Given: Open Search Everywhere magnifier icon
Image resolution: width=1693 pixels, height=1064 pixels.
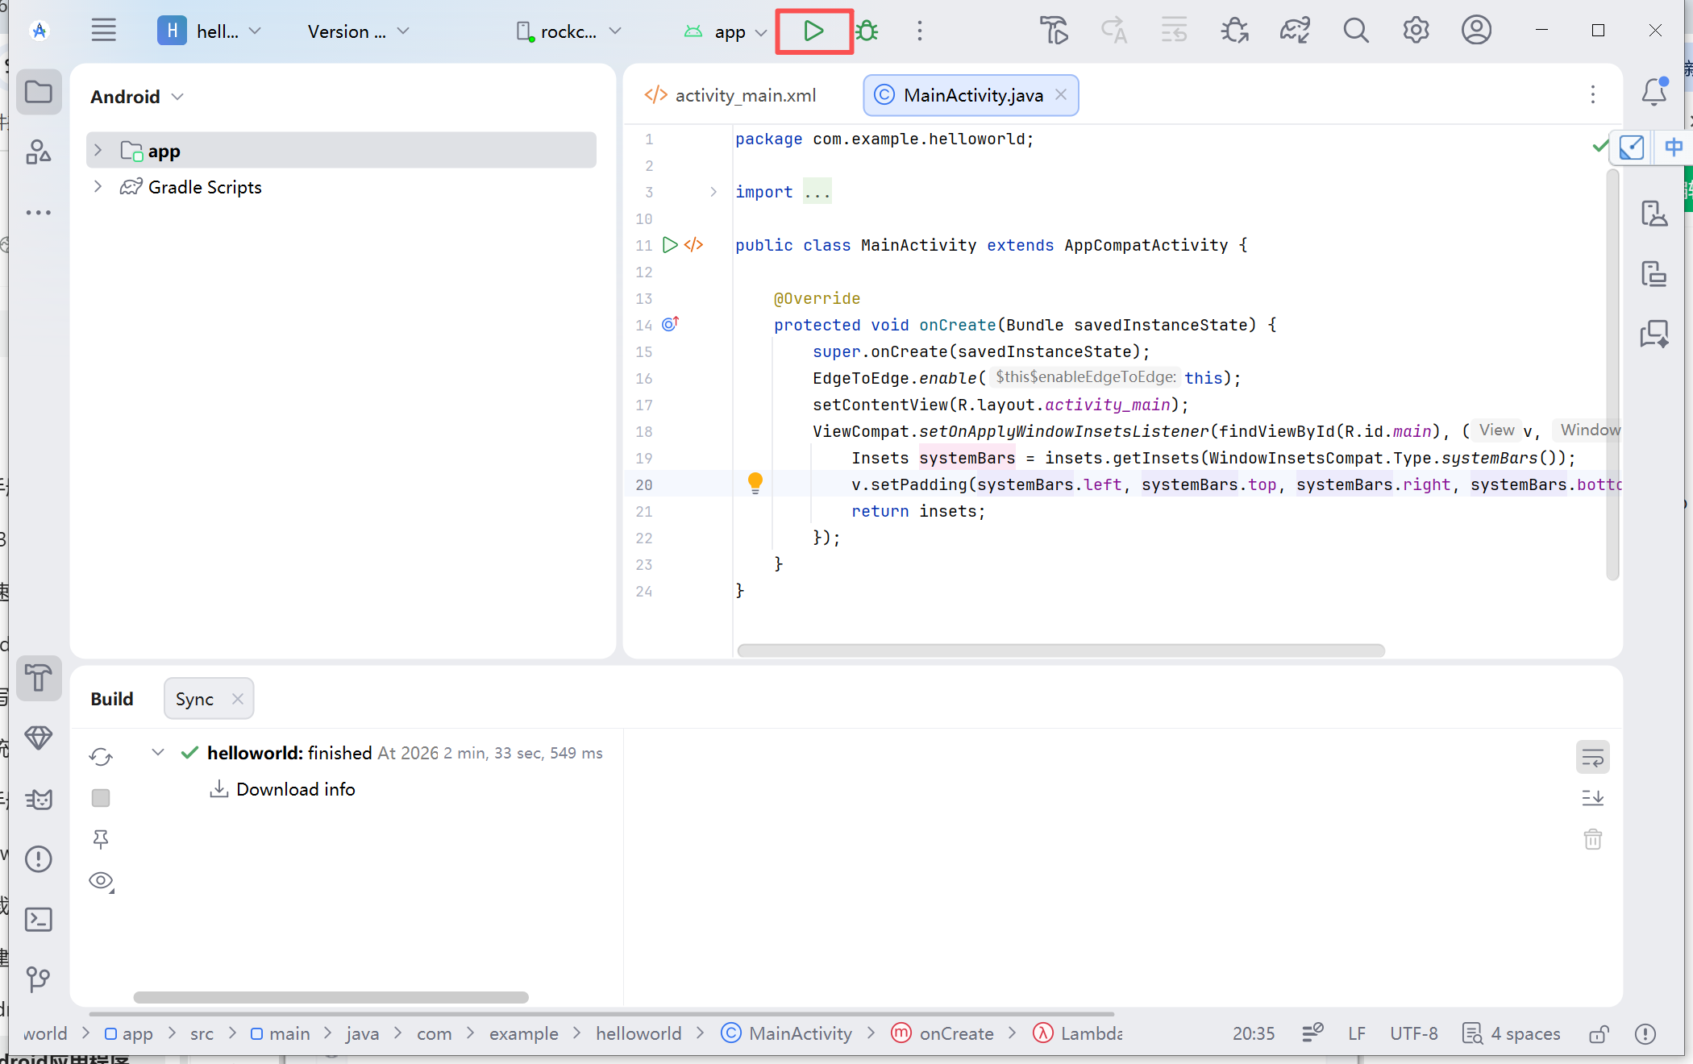Looking at the screenshot, I should point(1355,31).
